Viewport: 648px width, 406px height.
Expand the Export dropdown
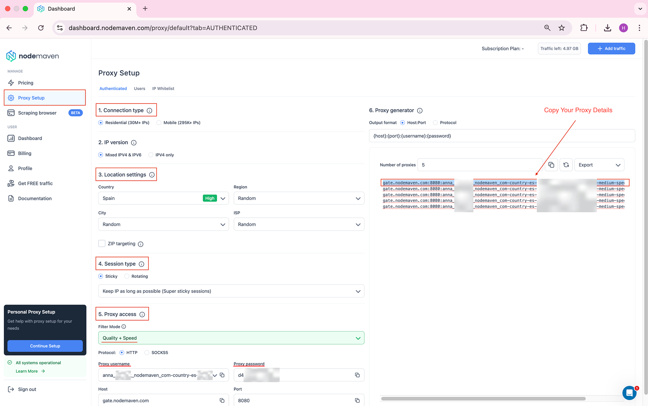click(599, 165)
